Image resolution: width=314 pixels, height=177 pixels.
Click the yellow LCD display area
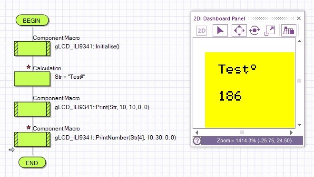(x=250, y=90)
